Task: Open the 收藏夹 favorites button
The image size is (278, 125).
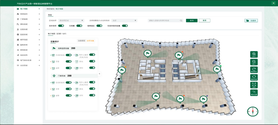Action: [x=251, y=21]
